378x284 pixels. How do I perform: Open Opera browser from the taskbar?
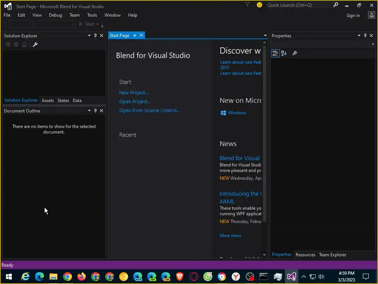(x=193, y=277)
